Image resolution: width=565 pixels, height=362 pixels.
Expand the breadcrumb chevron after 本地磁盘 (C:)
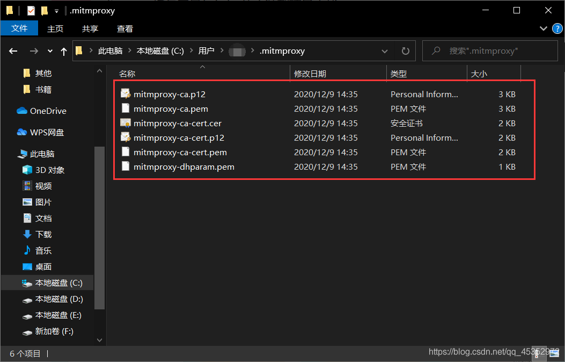[191, 51]
